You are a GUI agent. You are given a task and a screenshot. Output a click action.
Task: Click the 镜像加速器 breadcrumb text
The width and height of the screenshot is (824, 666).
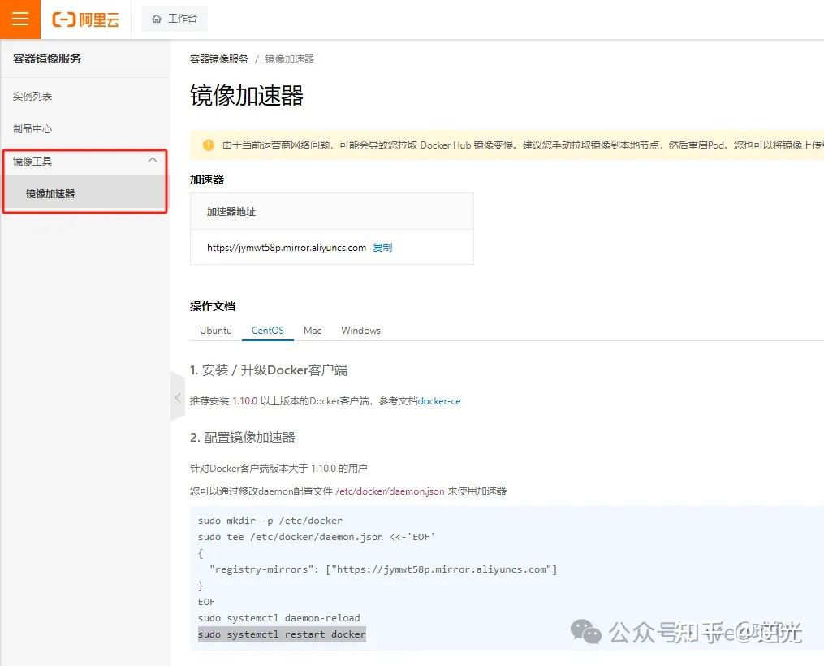click(x=290, y=58)
